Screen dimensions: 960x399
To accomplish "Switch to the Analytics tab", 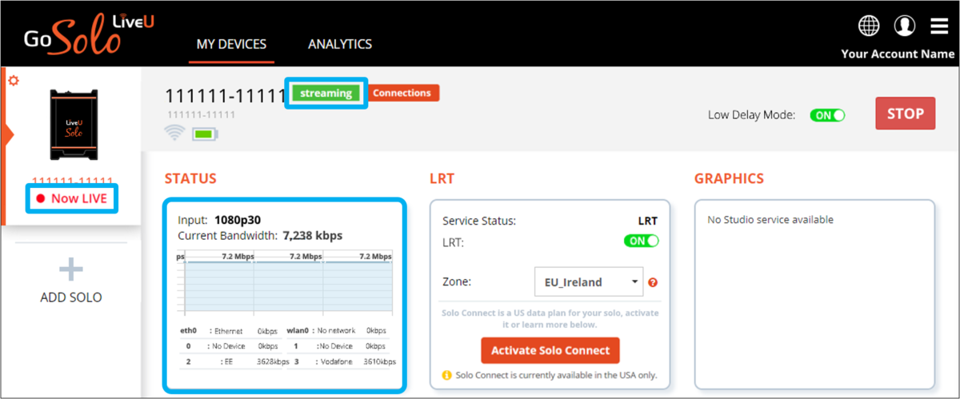I will point(340,44).
